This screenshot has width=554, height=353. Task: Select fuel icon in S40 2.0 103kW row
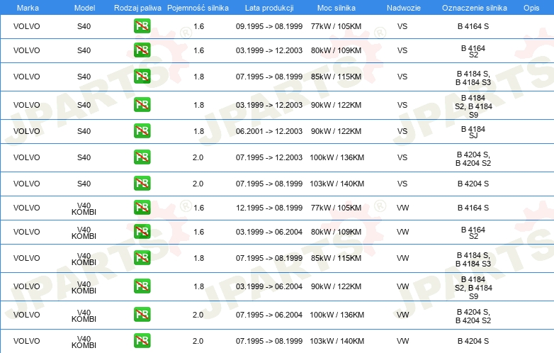point(142,184)
